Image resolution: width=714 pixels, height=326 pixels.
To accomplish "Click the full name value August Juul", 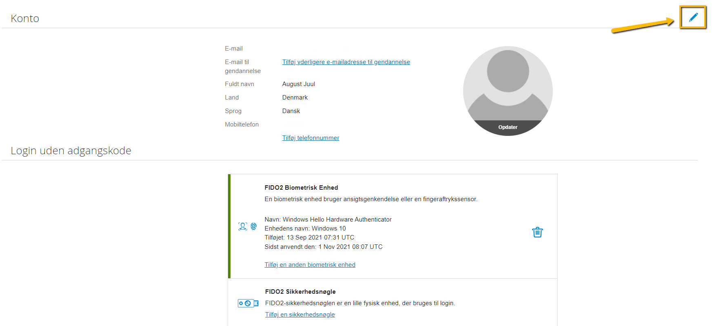I will coord(299,84).
